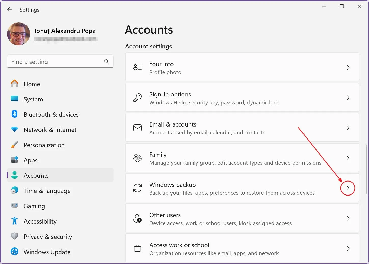Click the user name Ionuț Alexandru Popa

(65, 31)
